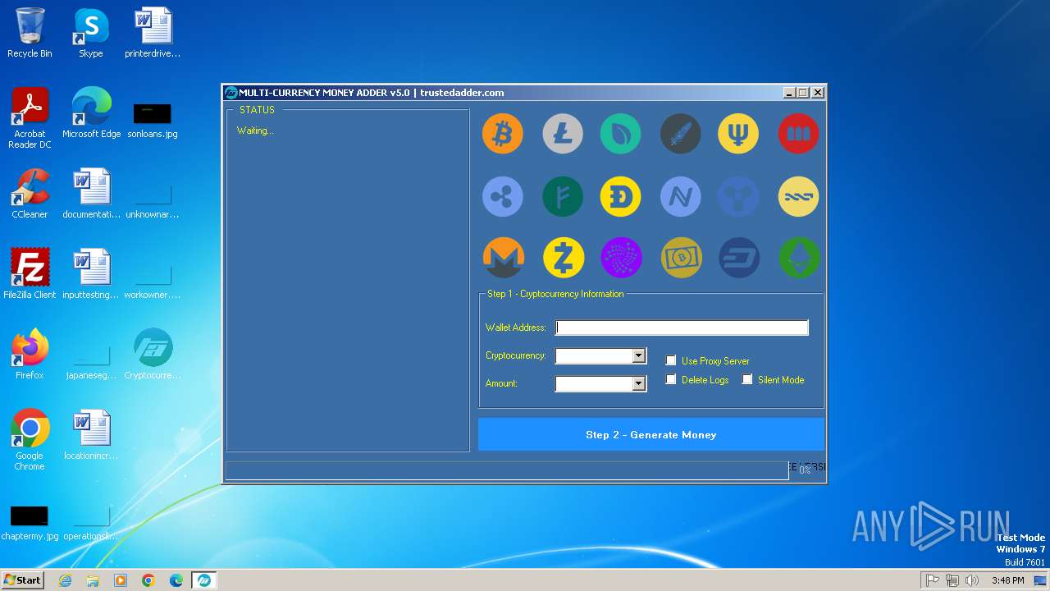Select the Recycle Bin desktop icon
This screenshot has height=591, width=1050.
click(x=30, y=33)
